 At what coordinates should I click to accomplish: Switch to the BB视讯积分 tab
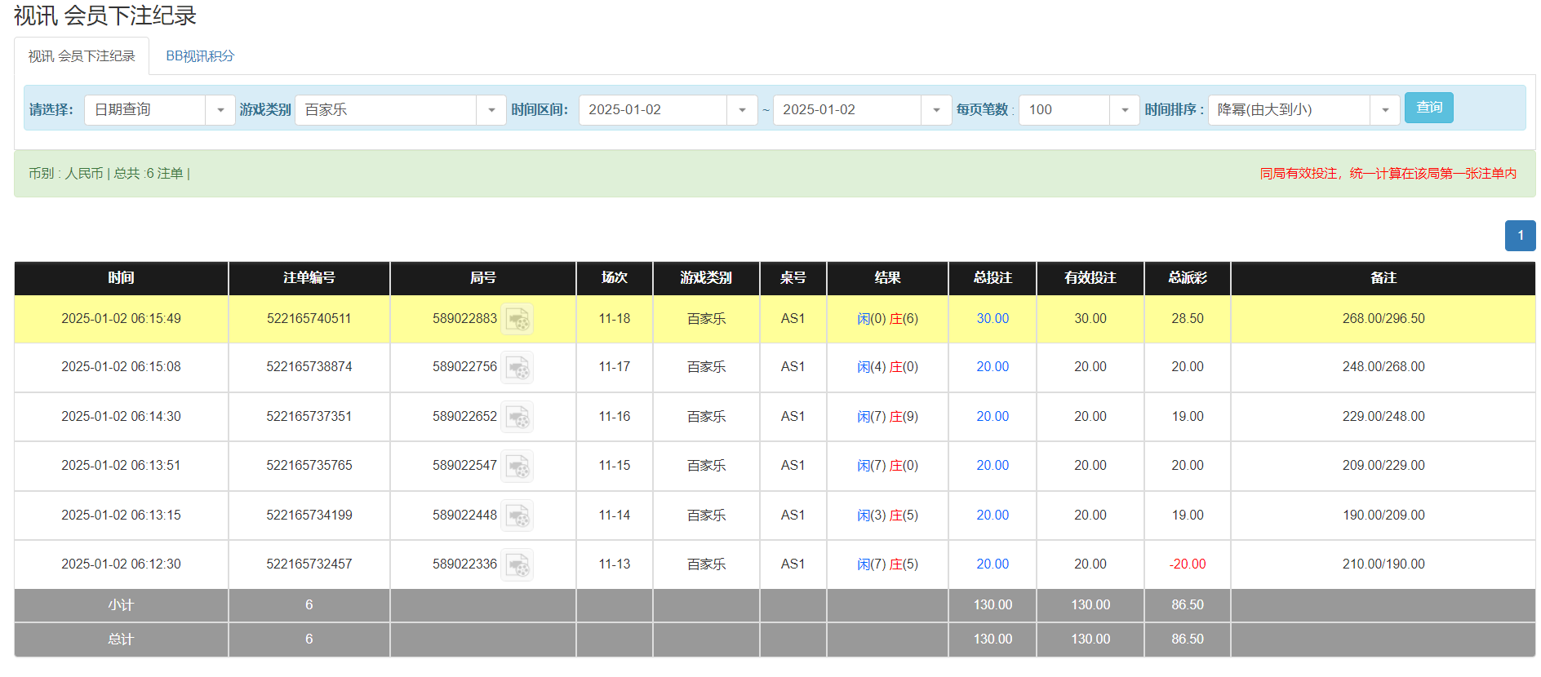(x=200, y=56)
